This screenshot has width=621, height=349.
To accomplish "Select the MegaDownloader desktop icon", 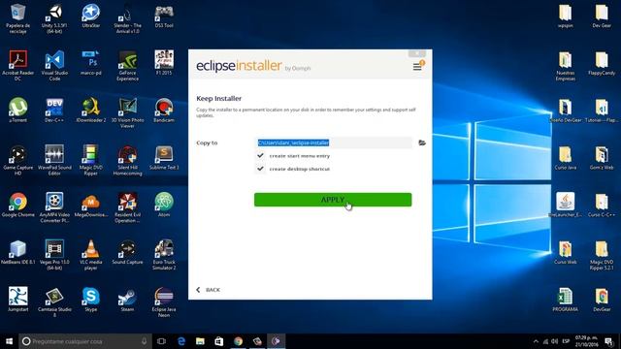I will [90, 205].
